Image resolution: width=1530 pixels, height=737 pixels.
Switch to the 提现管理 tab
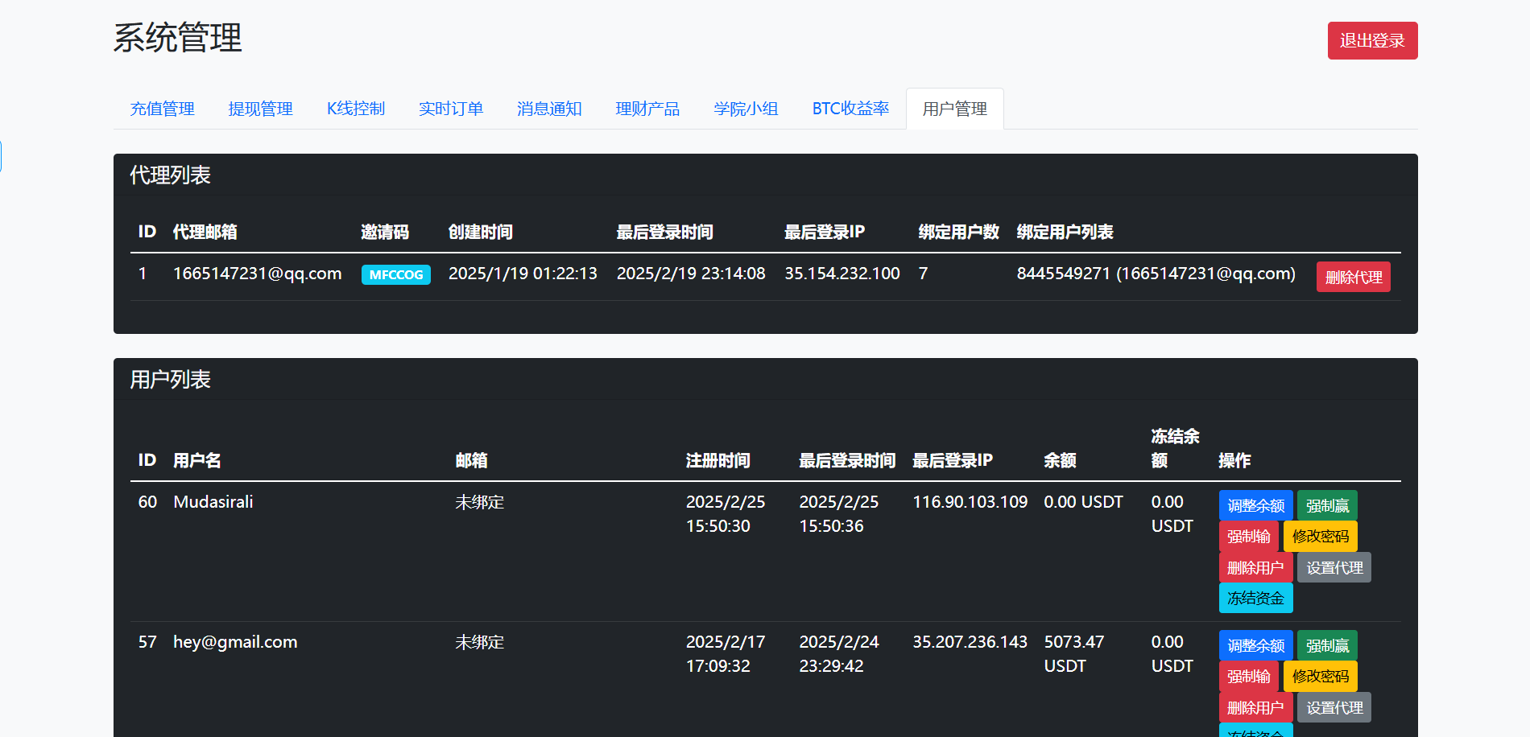coord(261,109)
